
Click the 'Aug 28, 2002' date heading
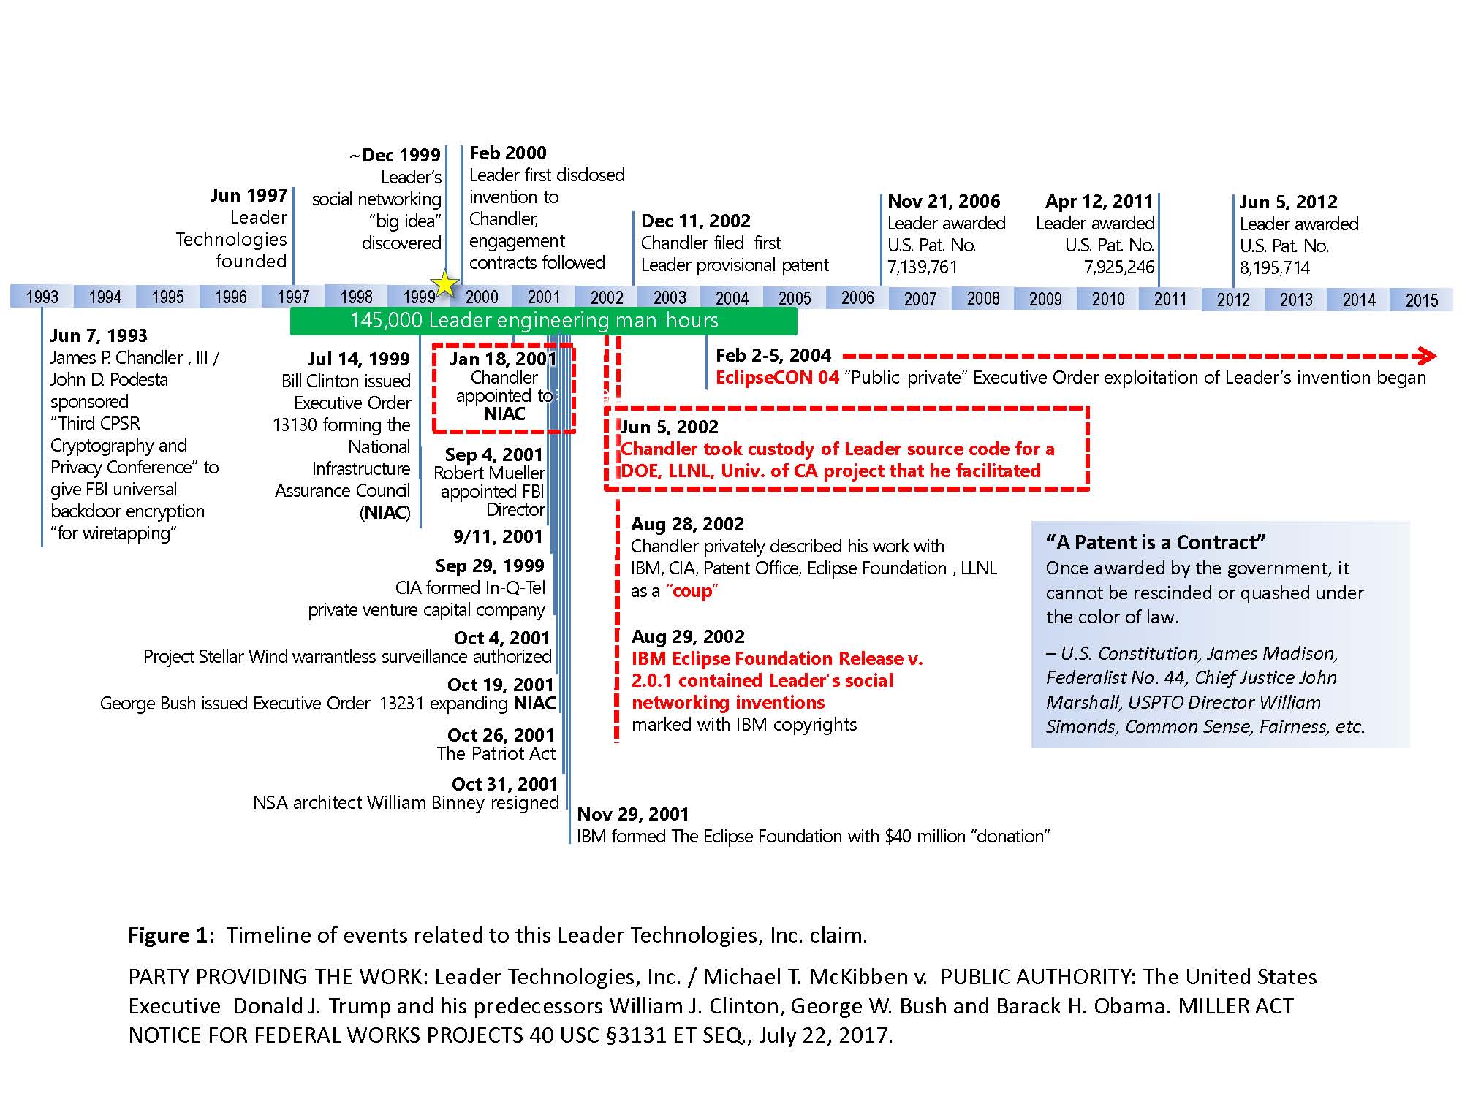687,525
